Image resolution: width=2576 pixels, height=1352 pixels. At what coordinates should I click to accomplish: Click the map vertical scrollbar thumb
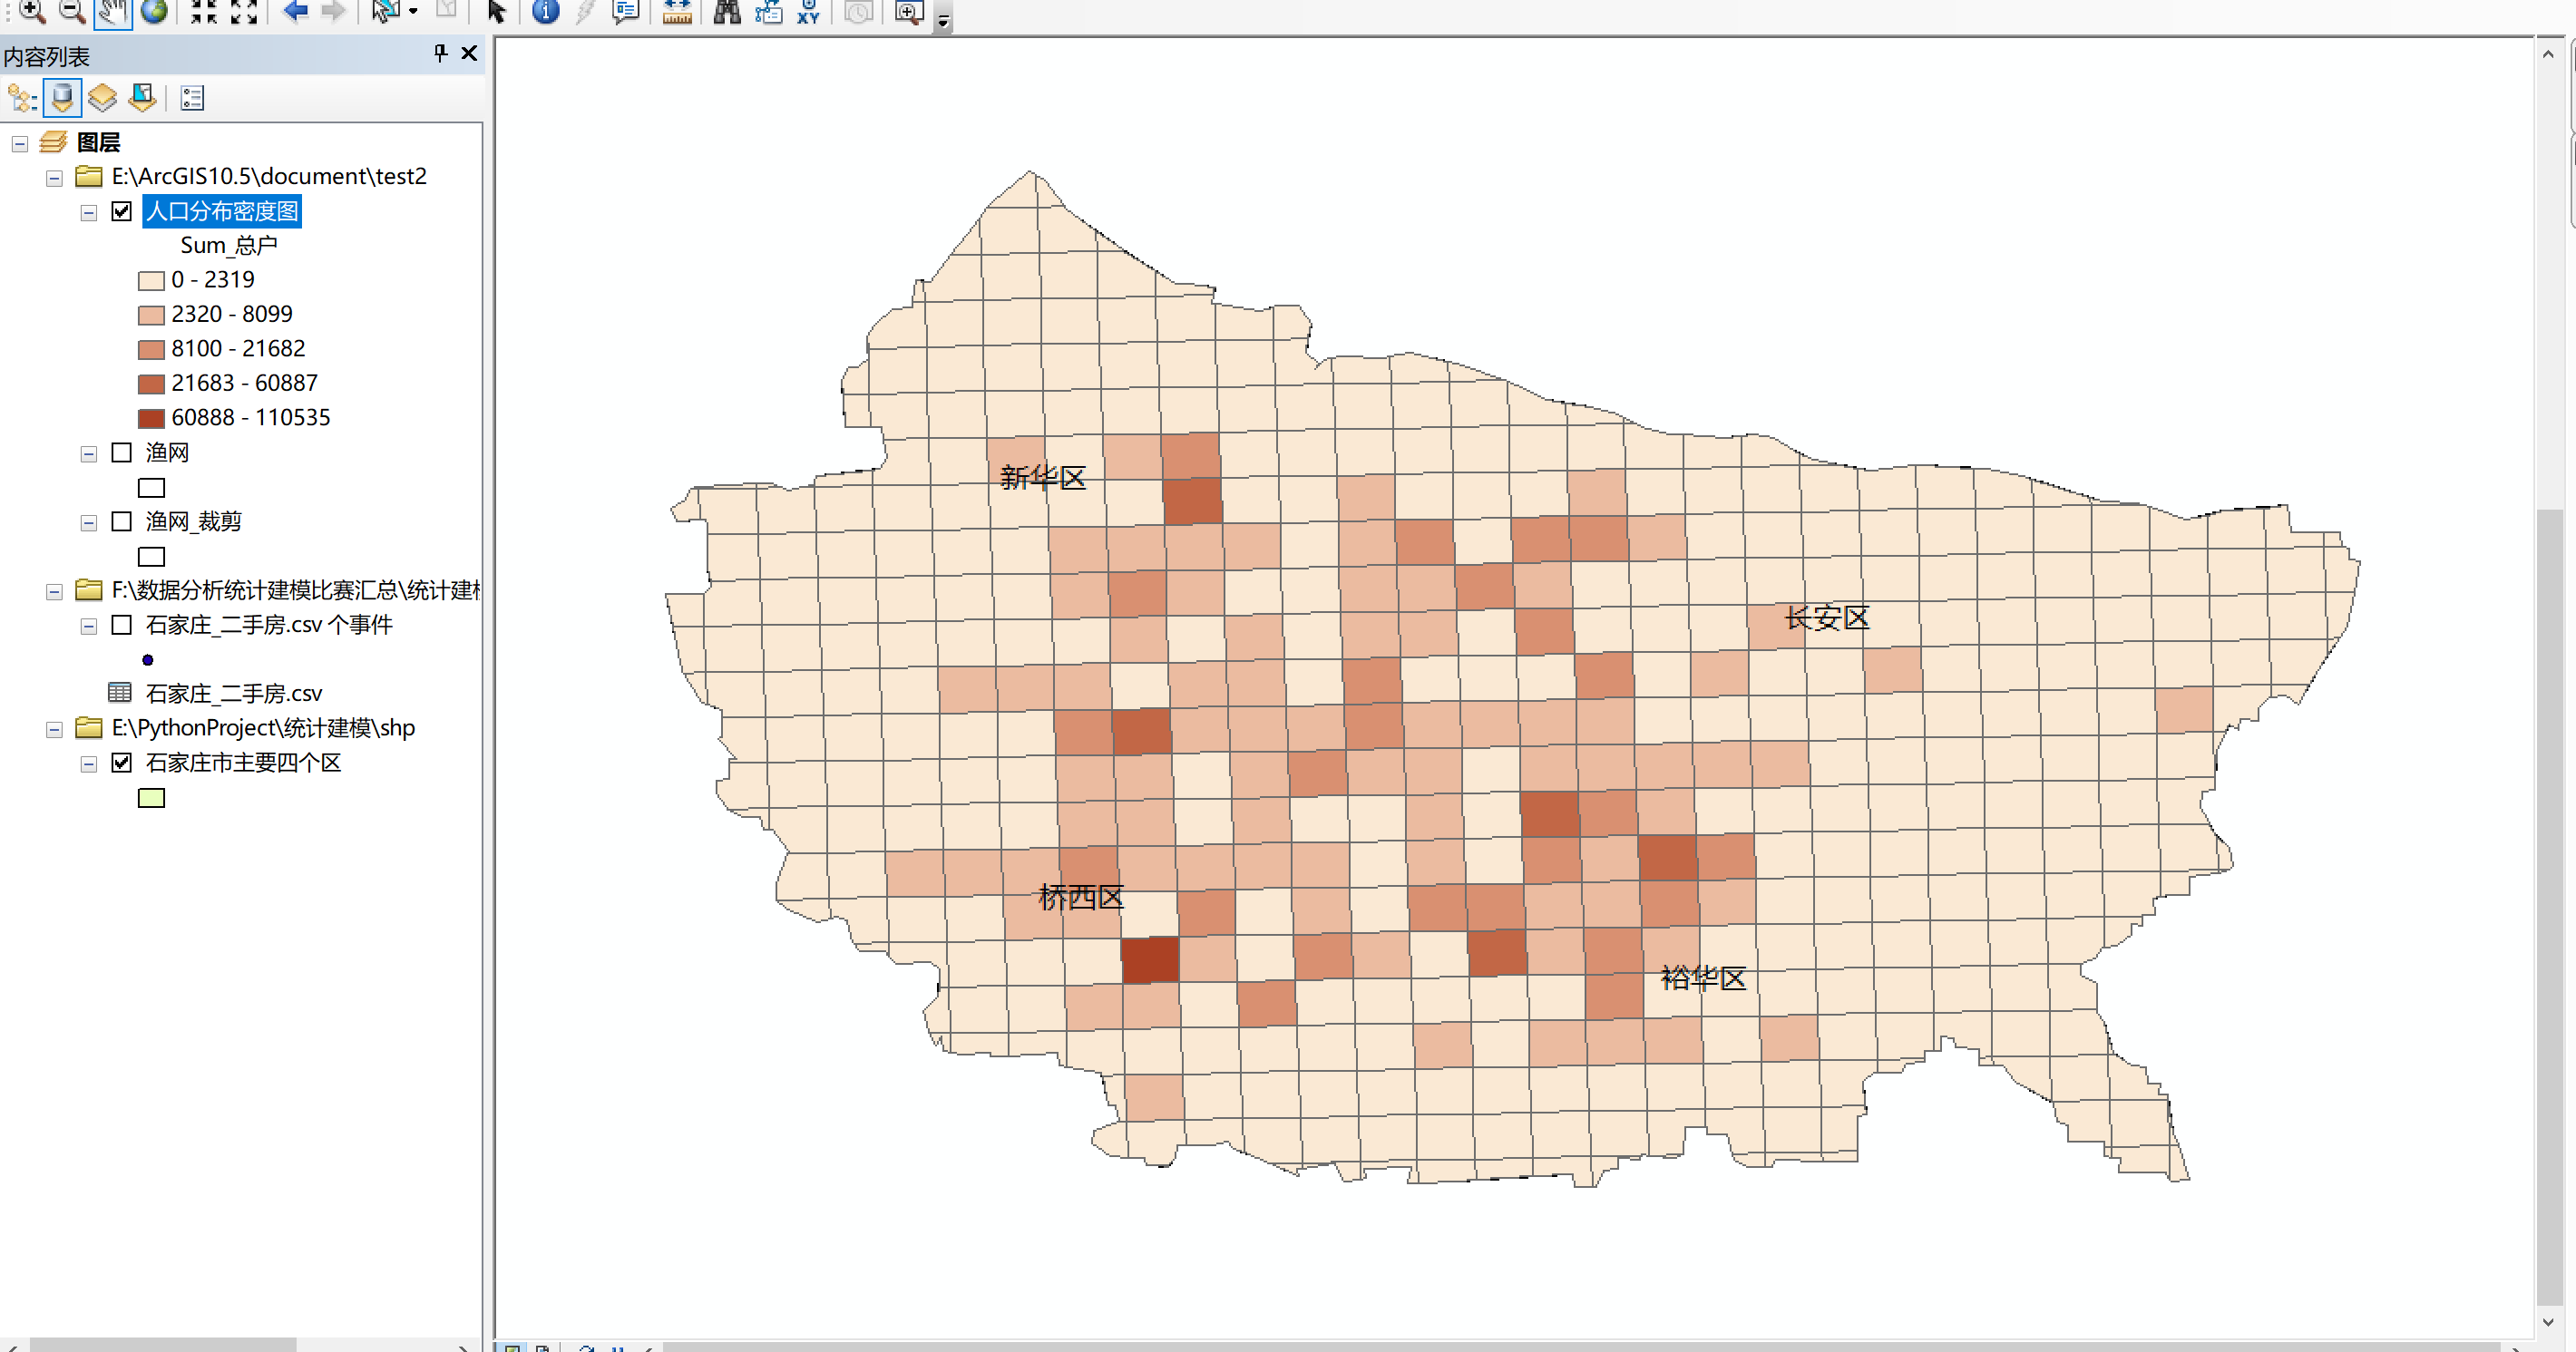[2548, 906]
